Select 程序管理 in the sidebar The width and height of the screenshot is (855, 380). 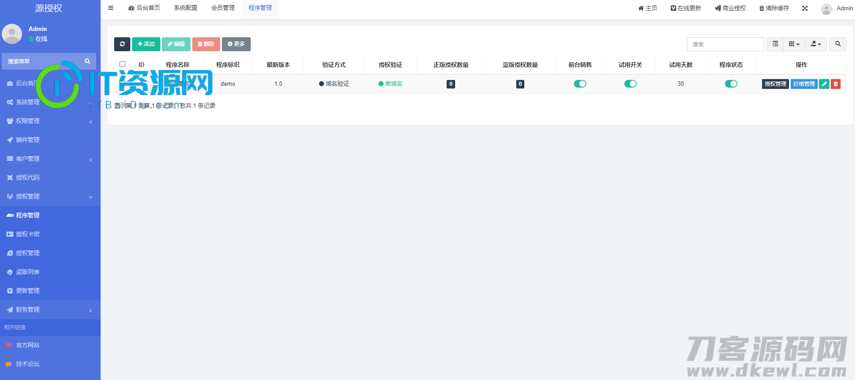50,215
